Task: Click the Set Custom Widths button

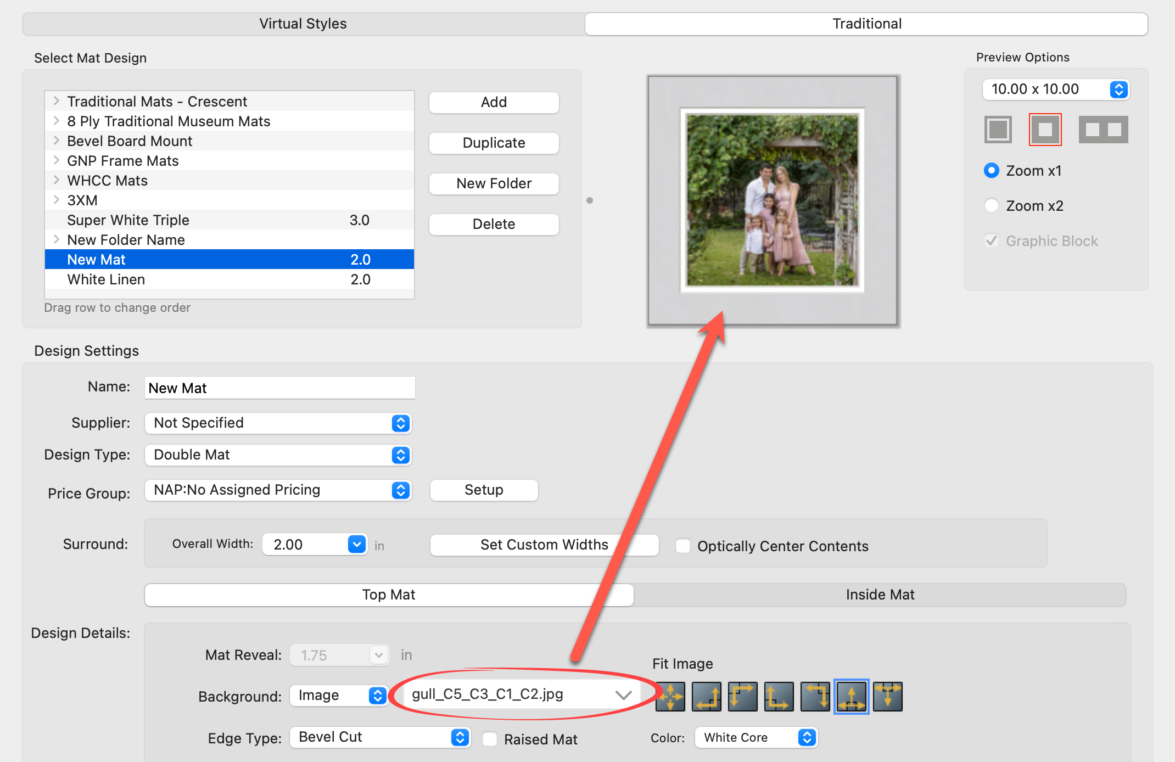Action: click(544, 545)
